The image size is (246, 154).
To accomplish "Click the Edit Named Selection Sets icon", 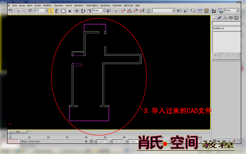I will [149, 11].
